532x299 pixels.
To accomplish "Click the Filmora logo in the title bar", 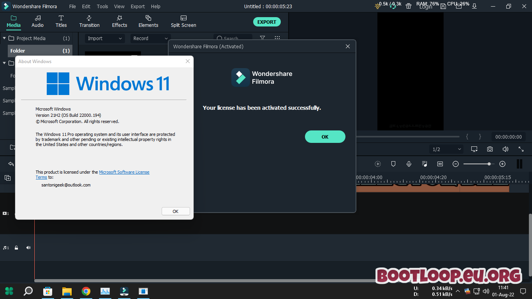I will (x=6, y=6).
